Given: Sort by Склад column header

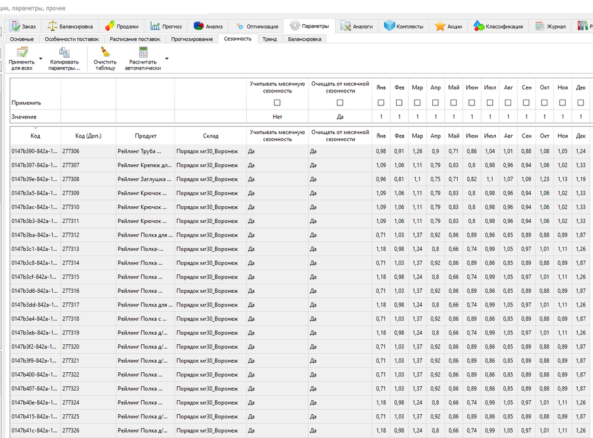Looking at the screenshot, I should 211,136.
